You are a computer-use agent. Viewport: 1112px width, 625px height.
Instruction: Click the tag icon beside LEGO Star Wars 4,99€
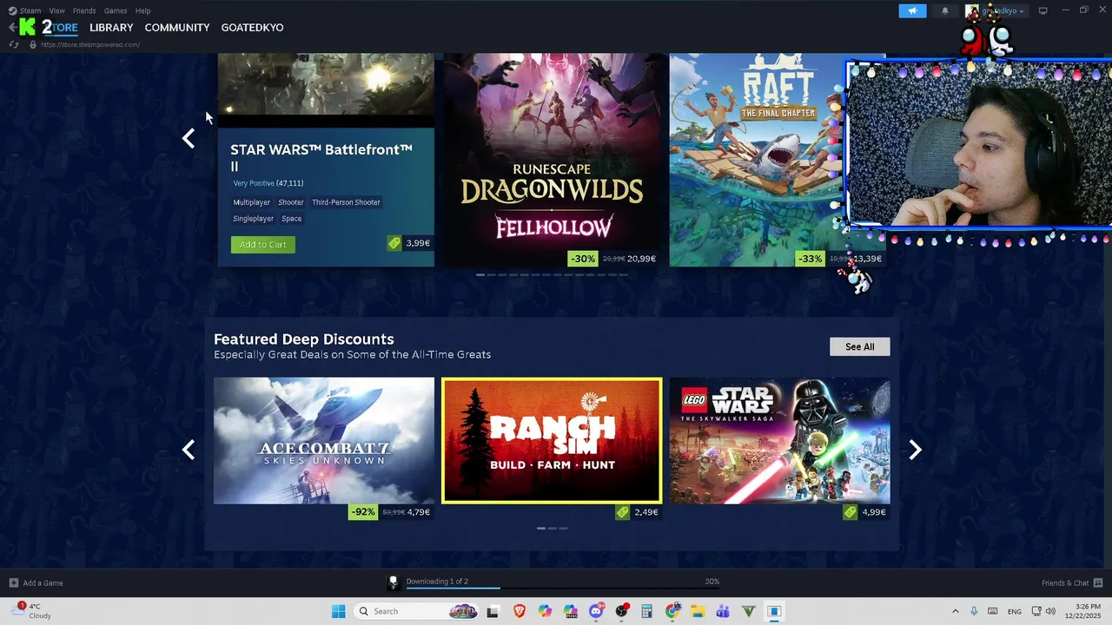[851, 512]
